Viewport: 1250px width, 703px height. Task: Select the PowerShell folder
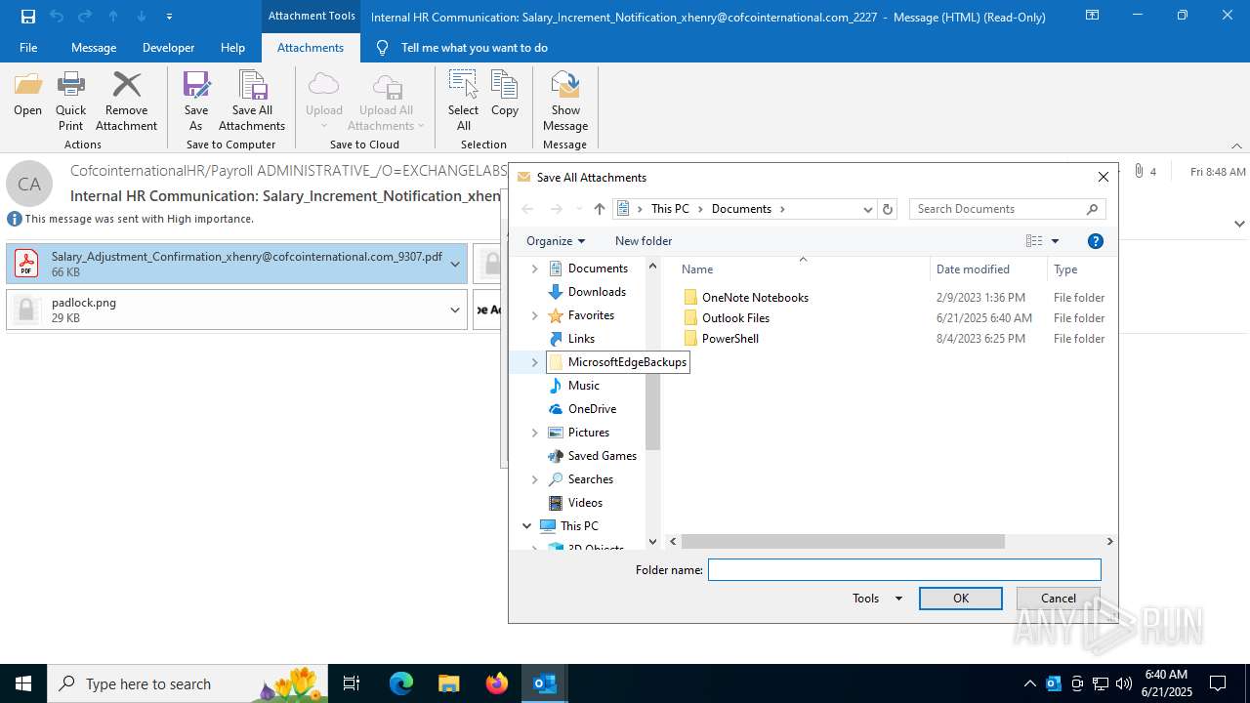click(729, 339)
